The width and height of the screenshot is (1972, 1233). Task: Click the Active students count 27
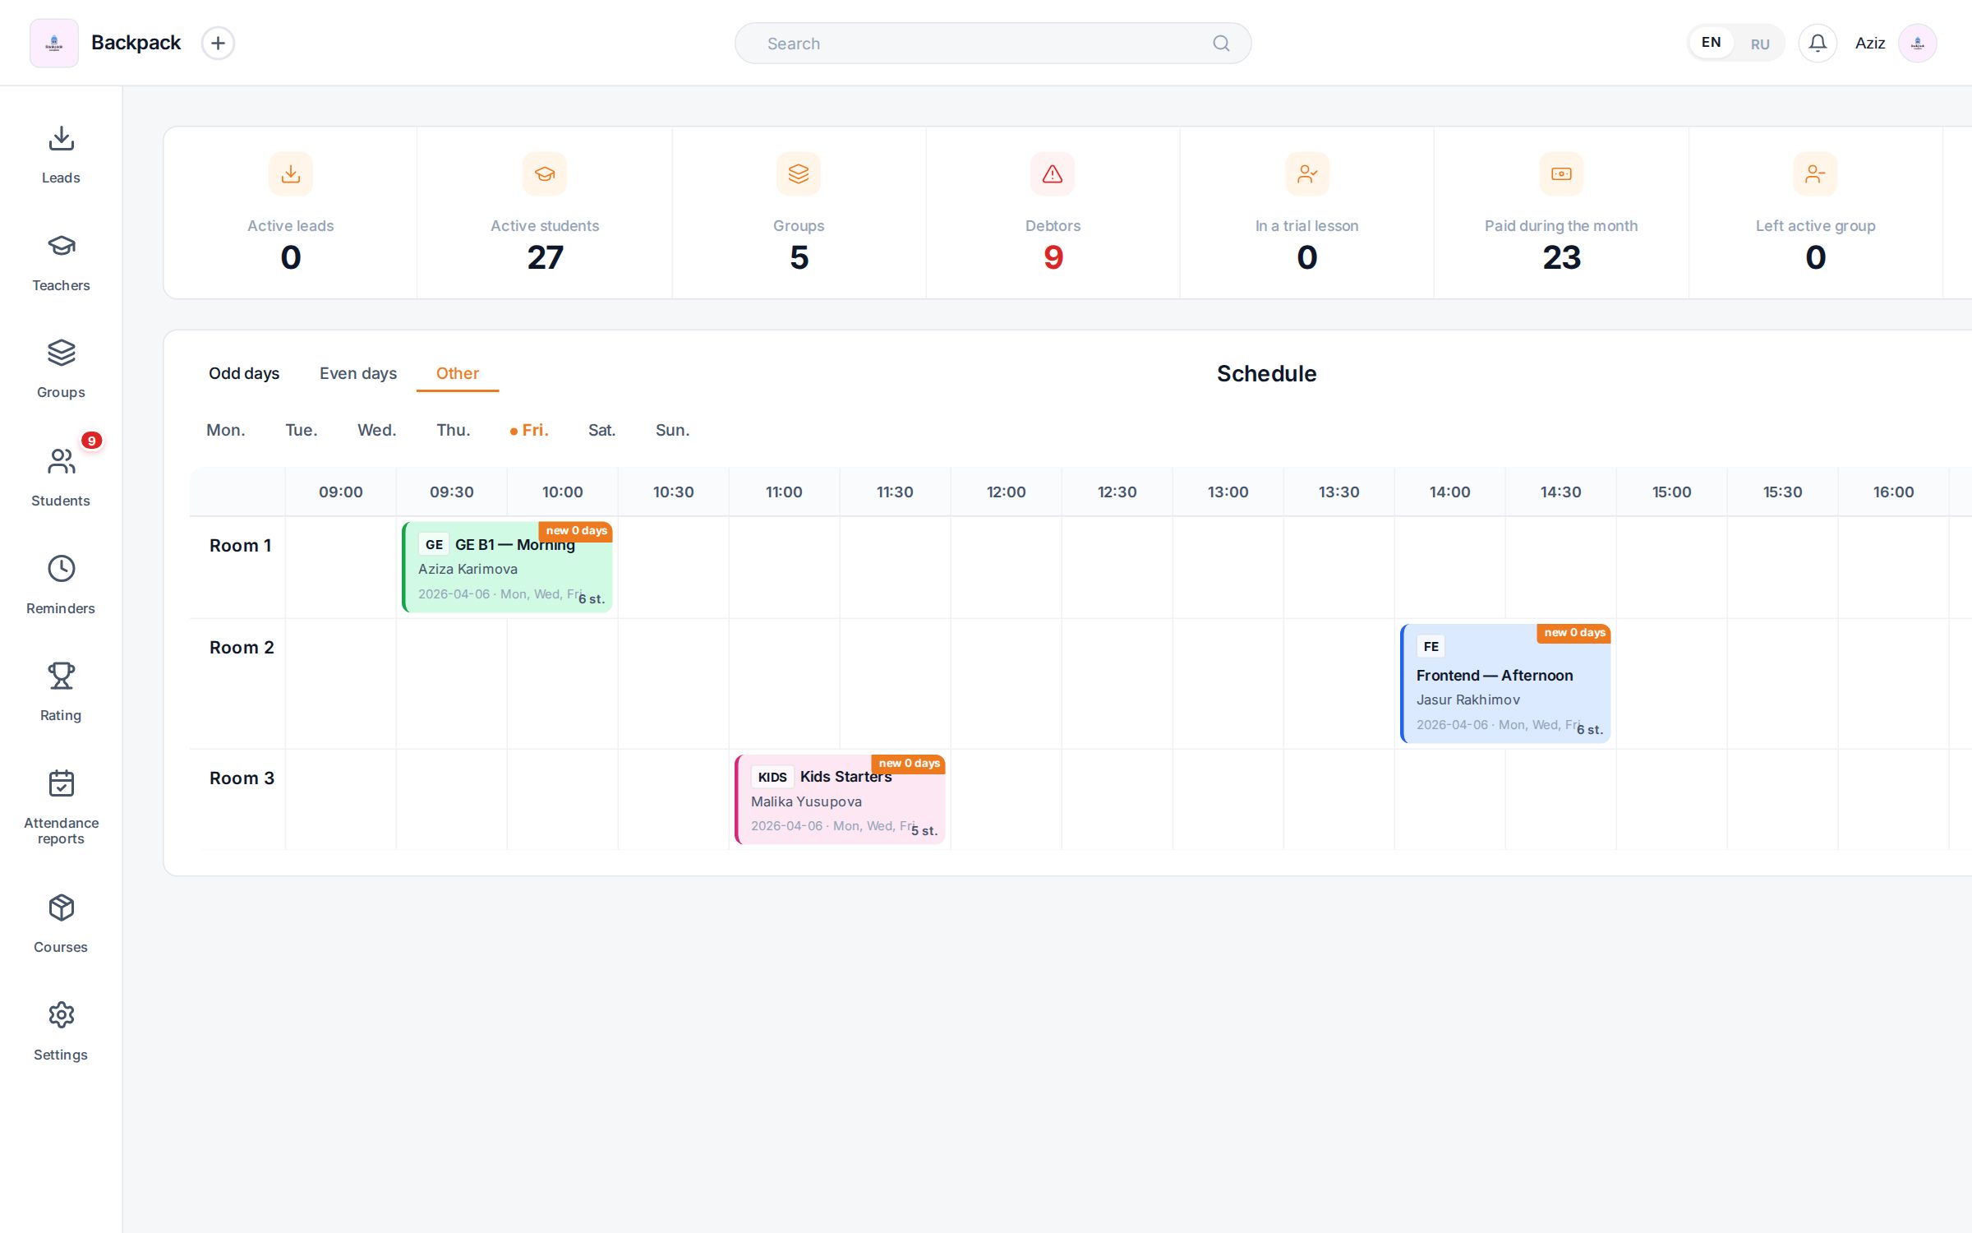tap(545, 258)
